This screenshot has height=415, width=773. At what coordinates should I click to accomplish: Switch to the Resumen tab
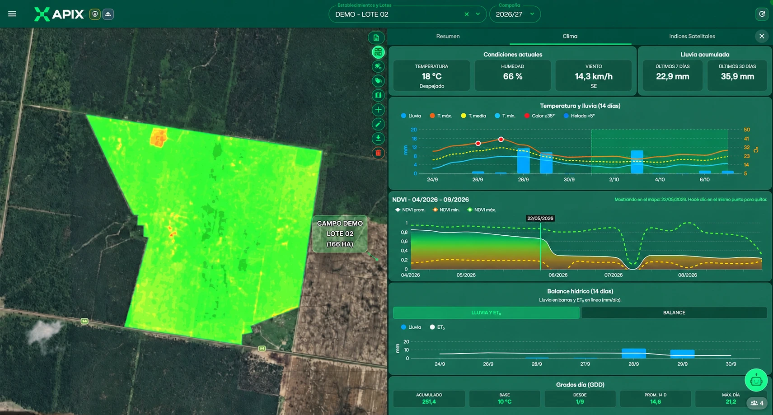tap(448, 36)
